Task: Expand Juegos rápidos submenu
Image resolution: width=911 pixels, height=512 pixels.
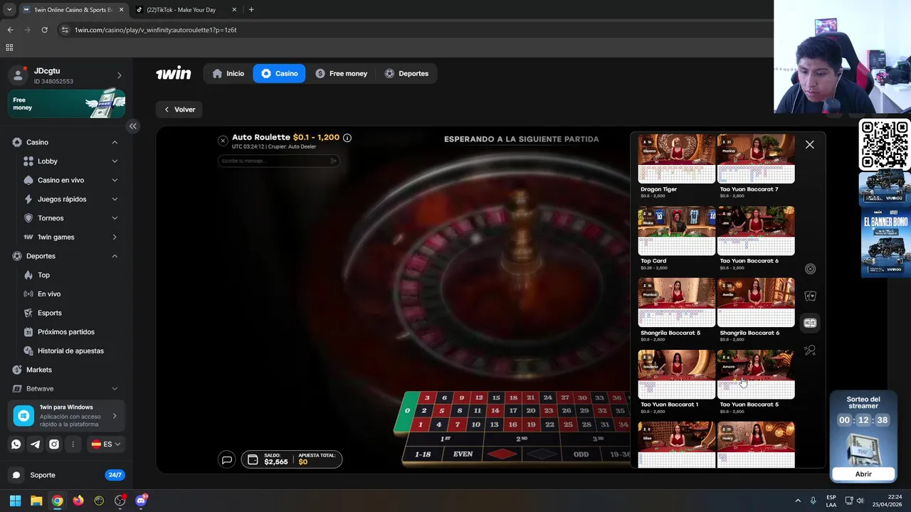Action: [115, 199]
